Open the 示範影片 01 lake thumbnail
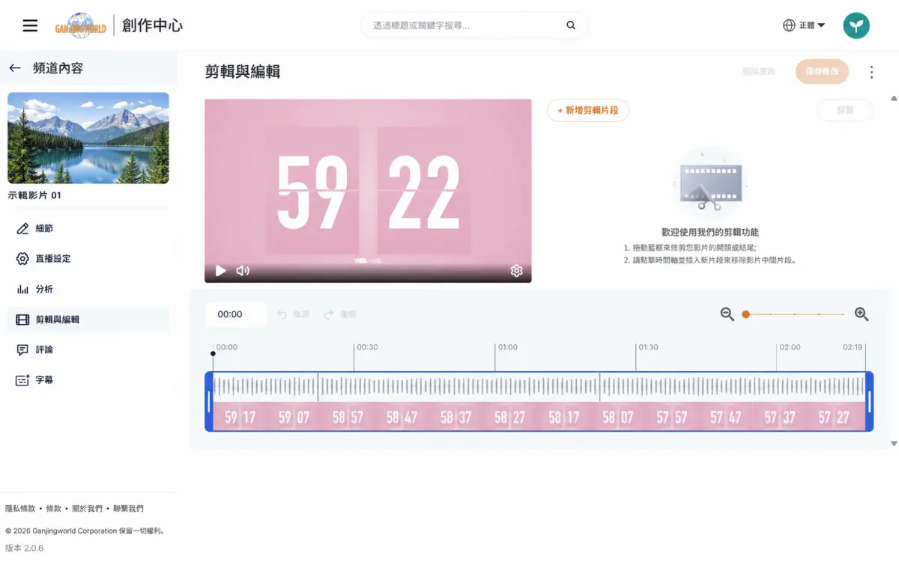Screen dimensions: 899x562 point(88,138)
